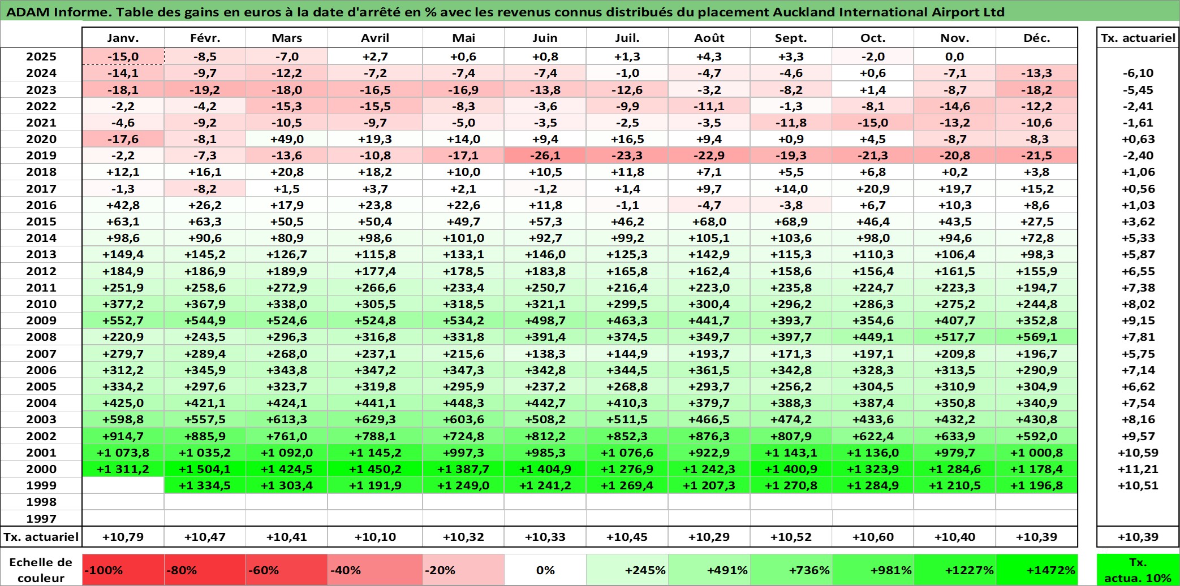Select the +11,21 actuarial rate for 2000
The image size is (1180, 586).
click(x=1138, y=469)
